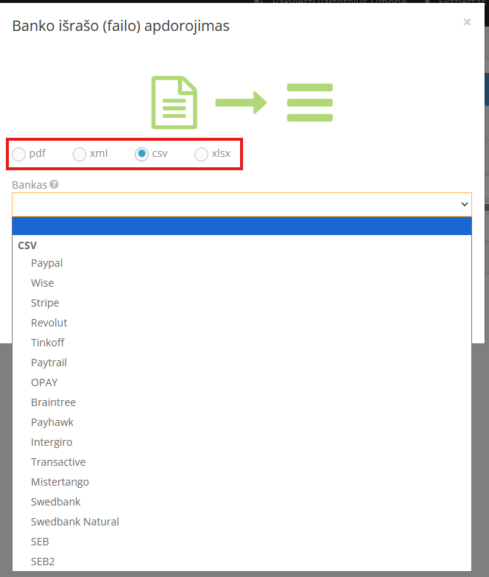Pick the Intergiro option
Image resolution: width=489 pixels, height=577 pixels.
click(x=242, y=442)
